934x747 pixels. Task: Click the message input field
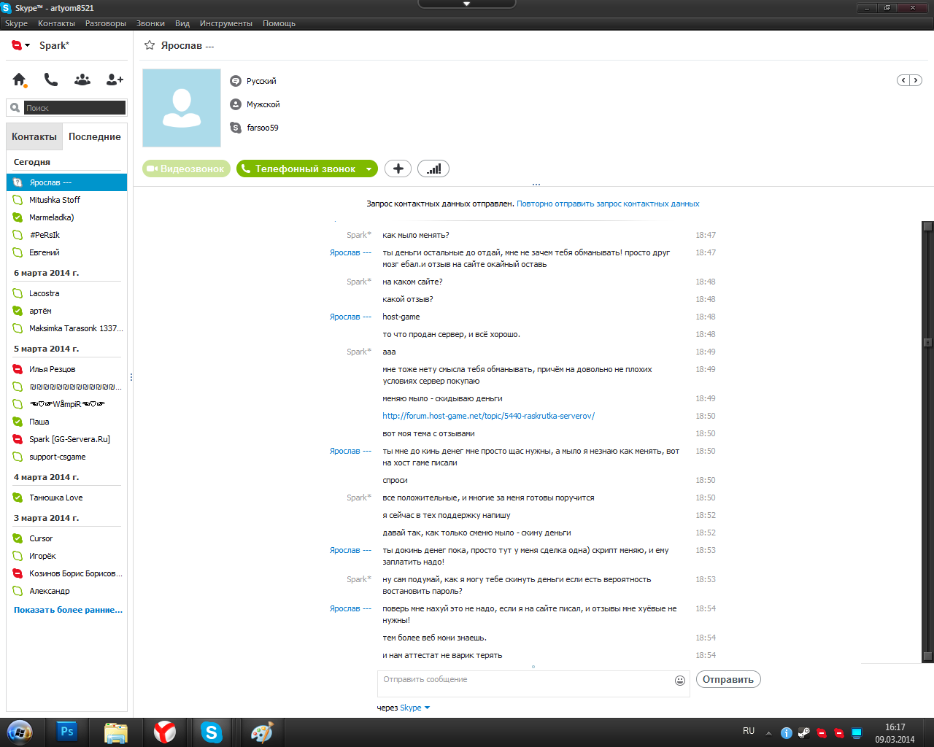pyautogui.click(x=525, y=684)
